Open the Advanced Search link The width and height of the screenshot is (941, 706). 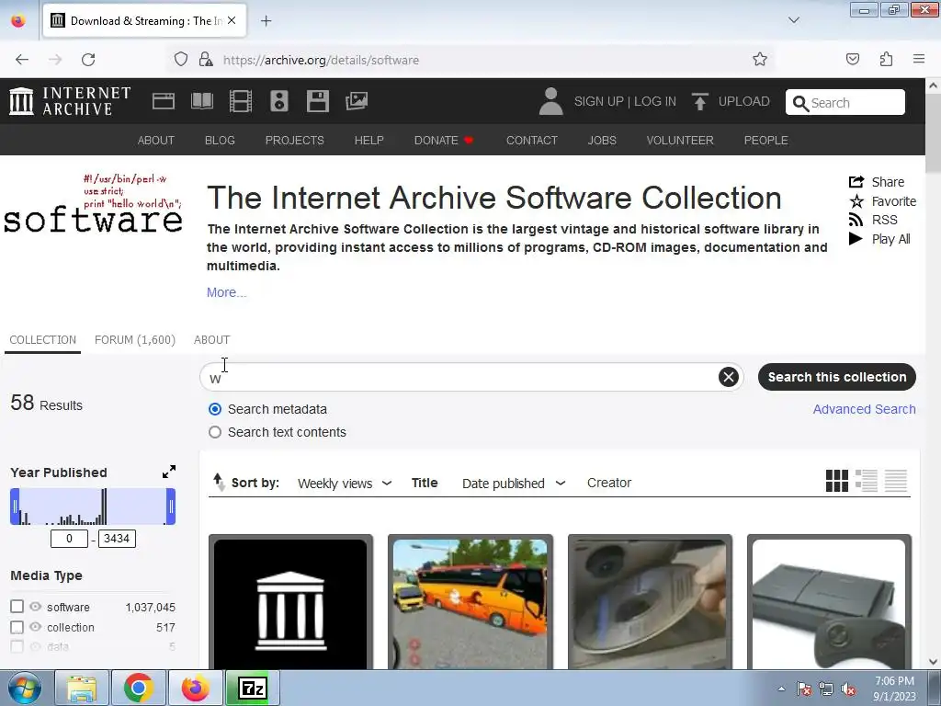click(x=864, y=409)
